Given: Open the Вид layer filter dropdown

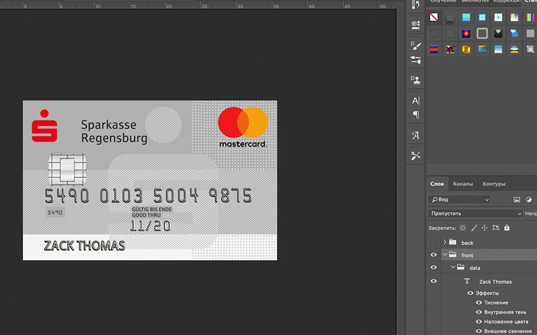Looking at the screenshot, I should [459, 200].
